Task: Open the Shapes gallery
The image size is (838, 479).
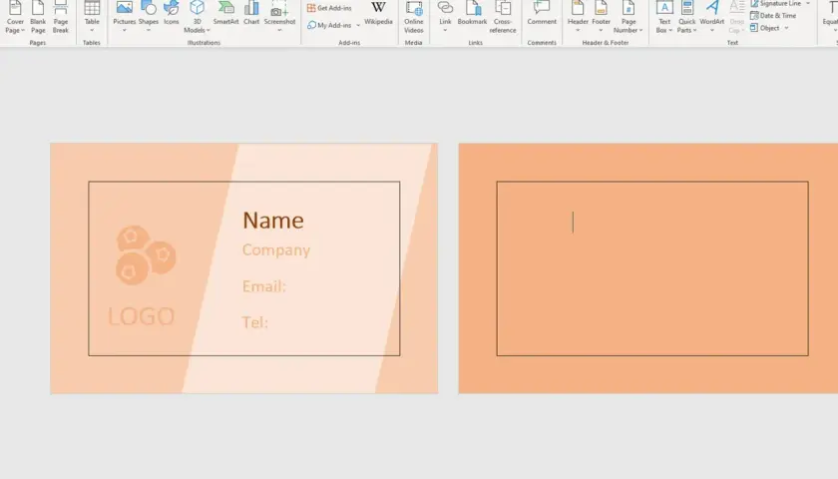Action: point(149,17)
